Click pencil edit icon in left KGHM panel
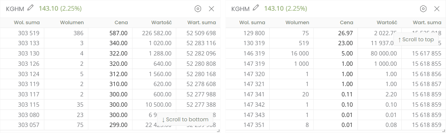This screenshot has height=133, width=446. pyautogui.click(x=31, y=8)
